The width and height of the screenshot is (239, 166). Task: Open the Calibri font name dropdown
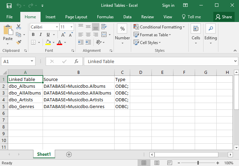tap(57, 27)
